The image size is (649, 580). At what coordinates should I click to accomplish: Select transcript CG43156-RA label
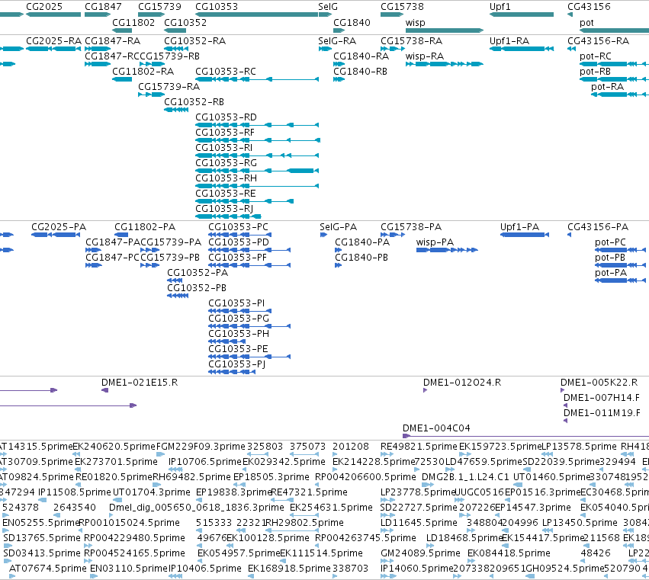pos(599,41)
